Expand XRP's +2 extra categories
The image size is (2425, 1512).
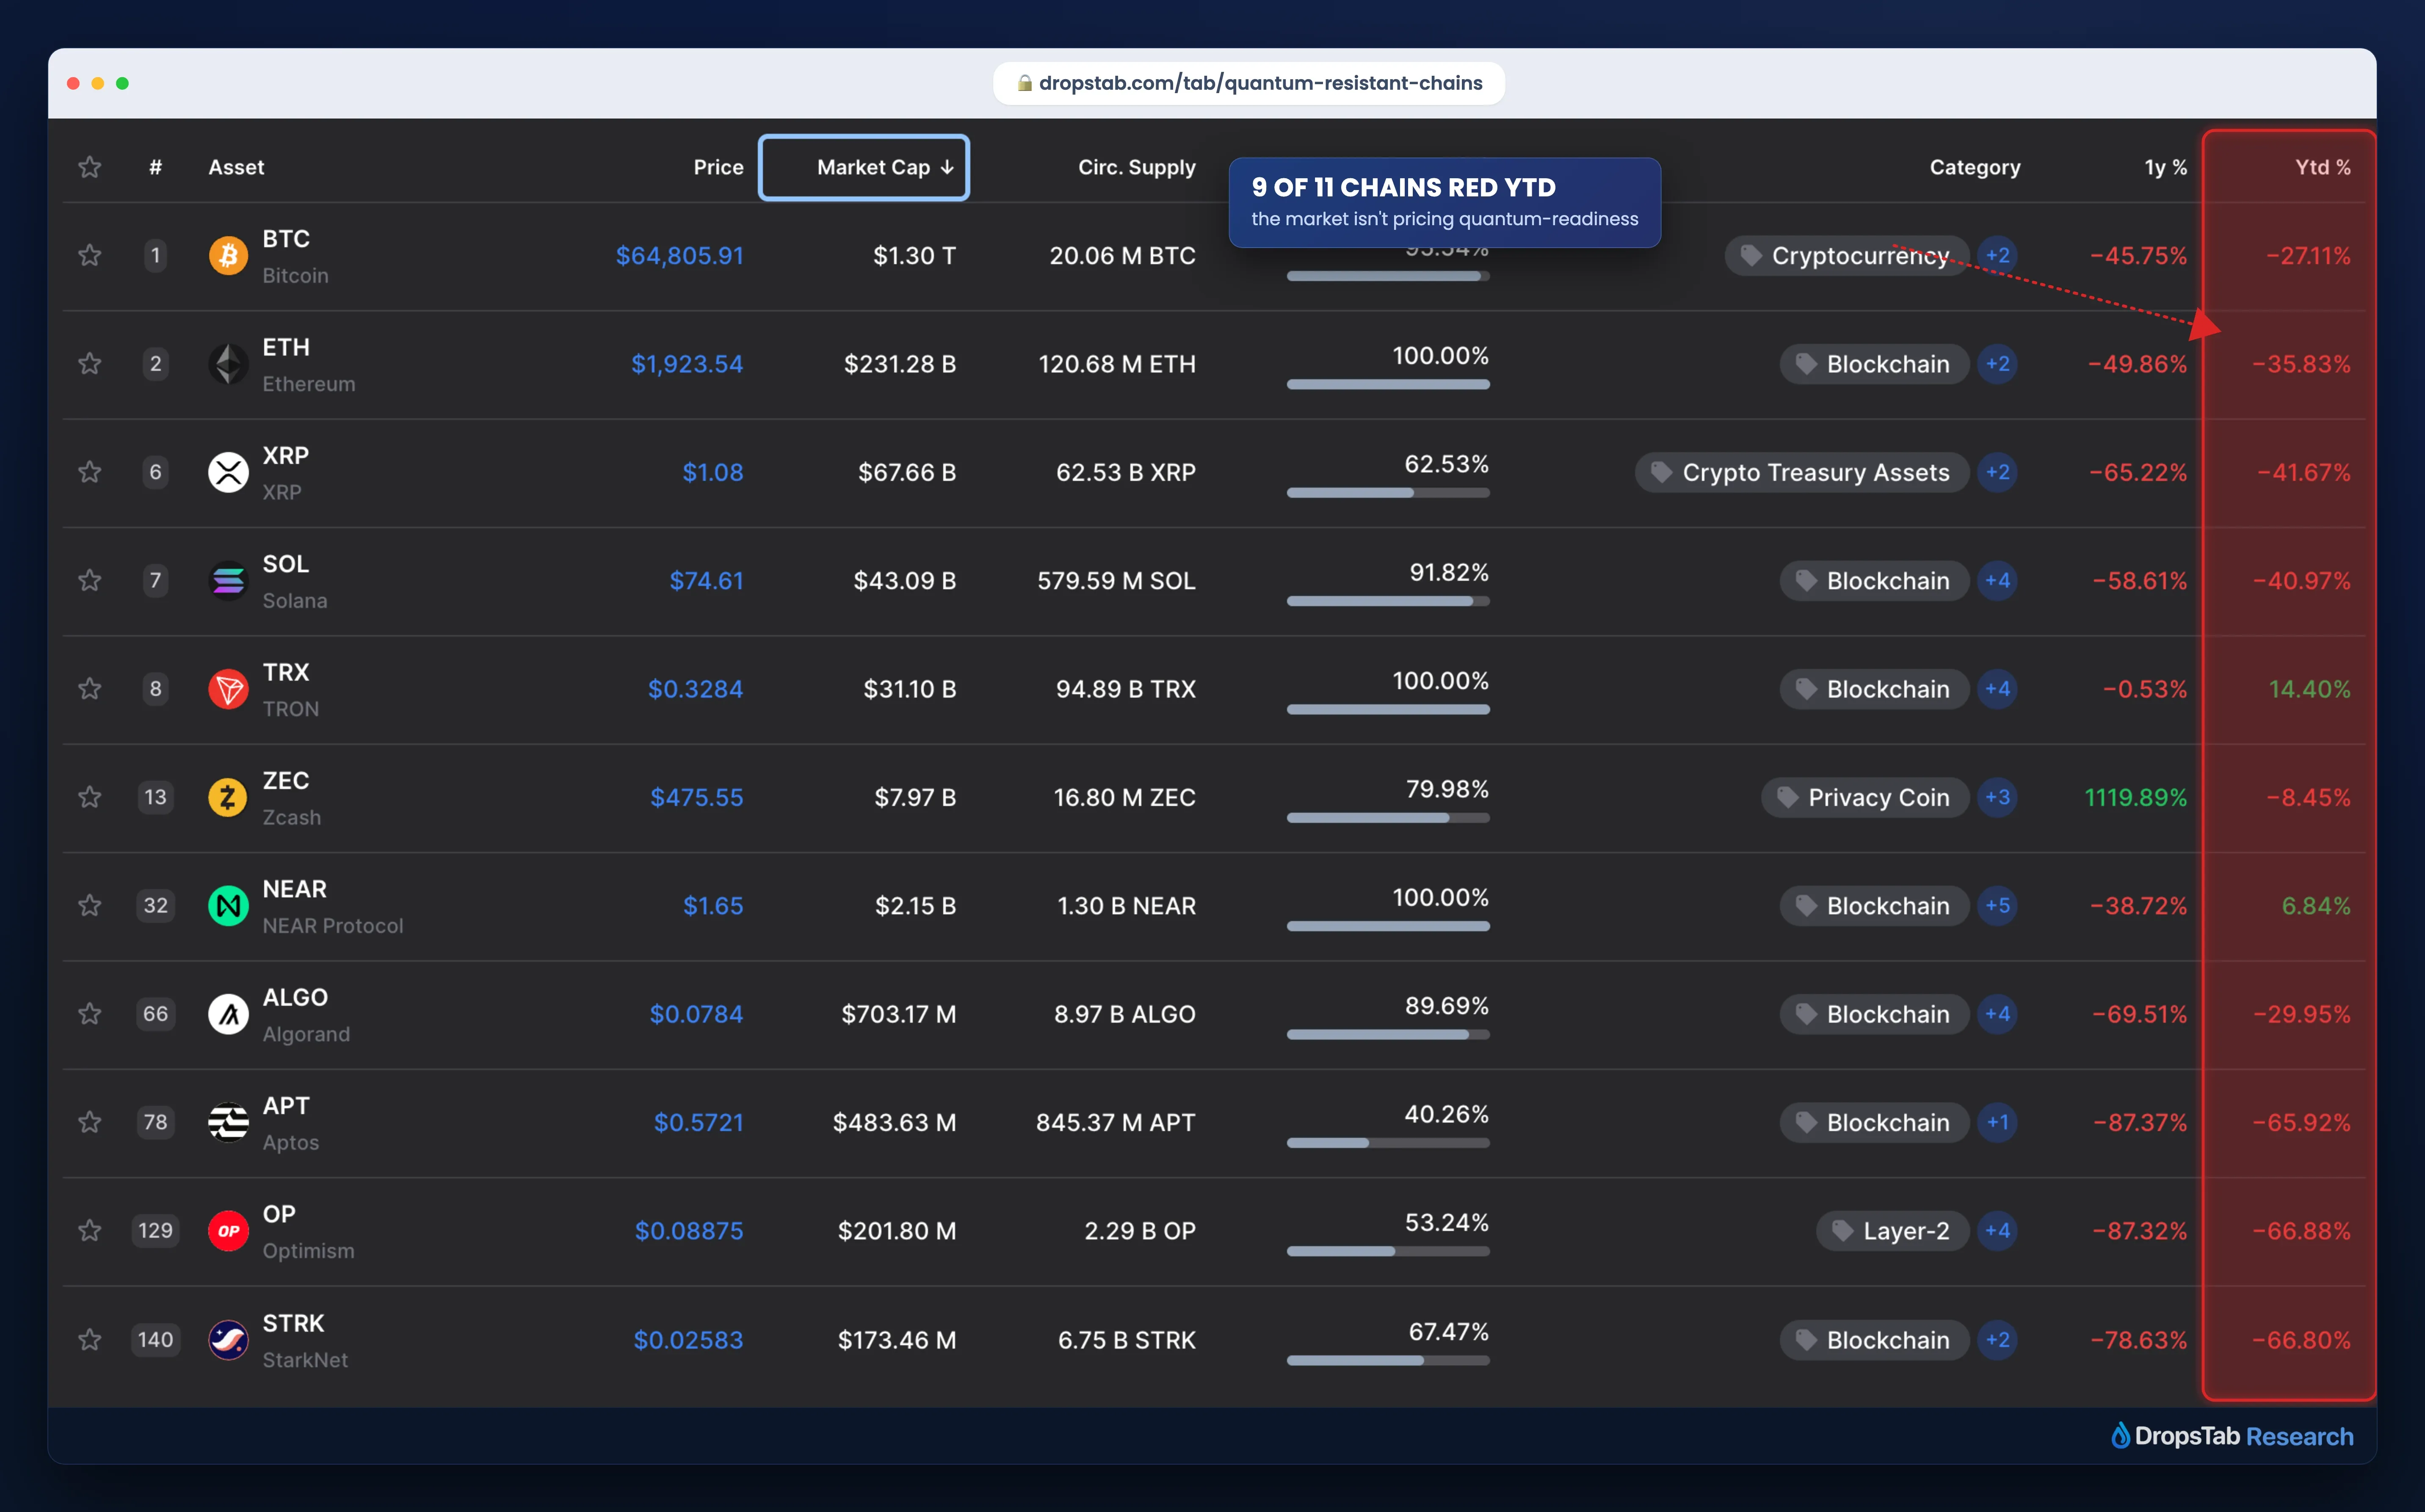click(1997, 472)
